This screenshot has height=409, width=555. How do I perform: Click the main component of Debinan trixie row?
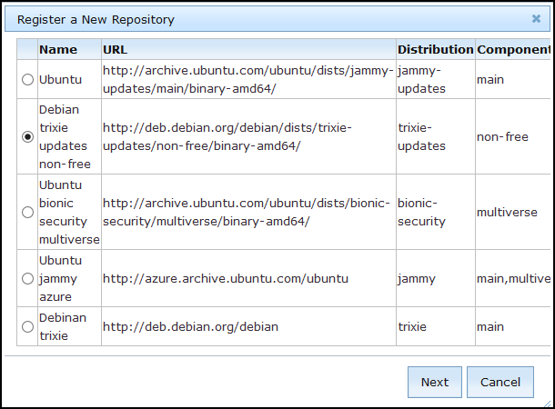pos(513,326)
